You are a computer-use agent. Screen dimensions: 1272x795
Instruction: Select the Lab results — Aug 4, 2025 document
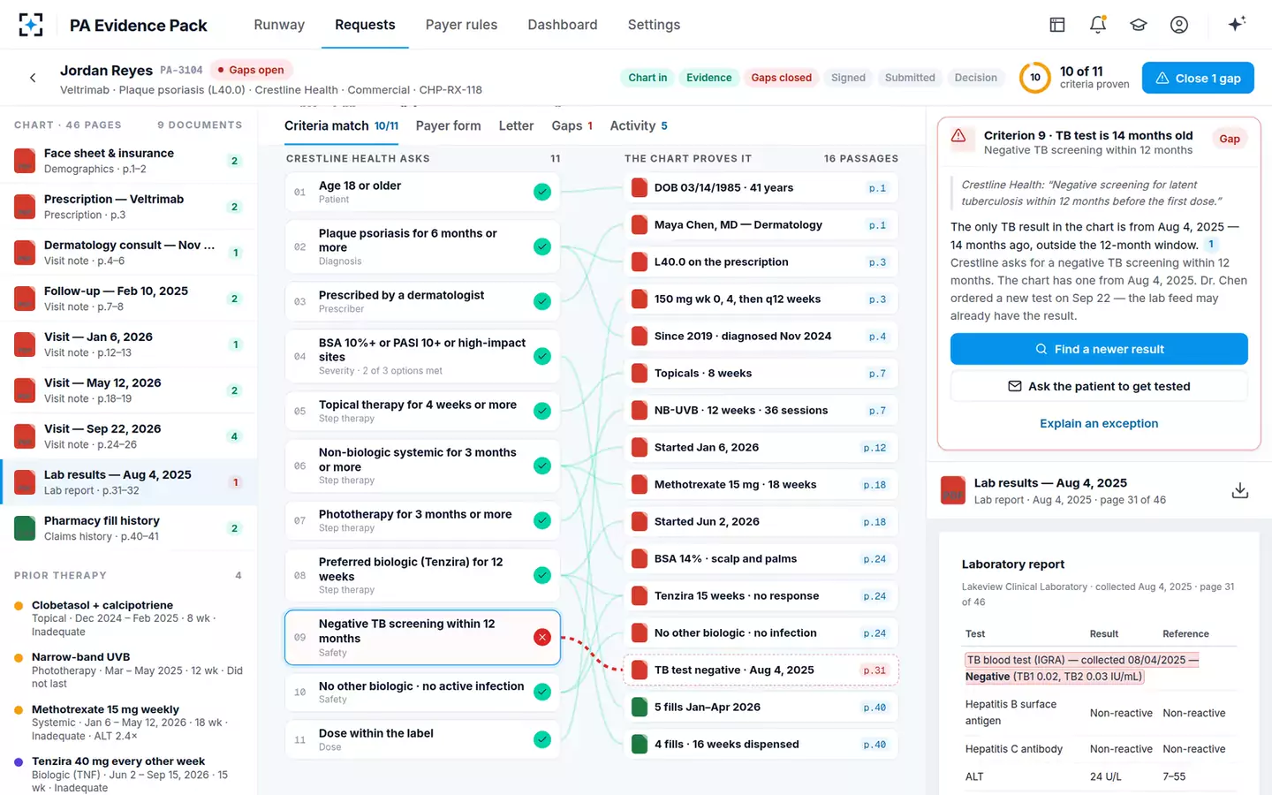(x=128, y=482)
